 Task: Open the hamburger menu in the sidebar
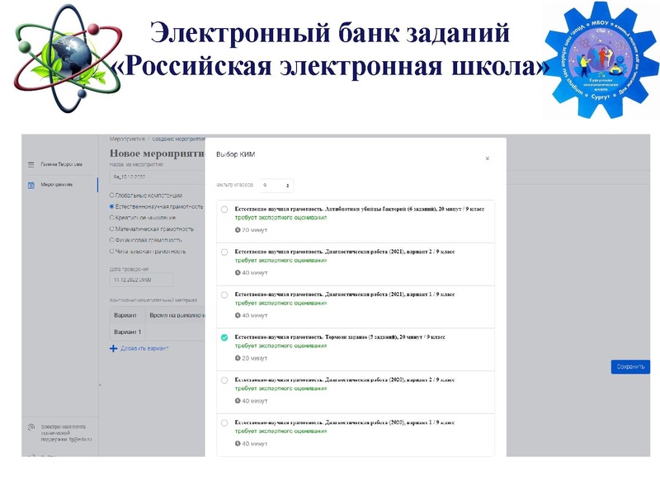(31, 165)
